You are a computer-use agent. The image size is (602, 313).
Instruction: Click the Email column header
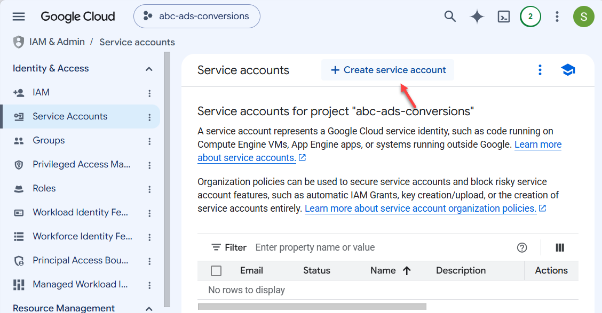tap(251, 270)
